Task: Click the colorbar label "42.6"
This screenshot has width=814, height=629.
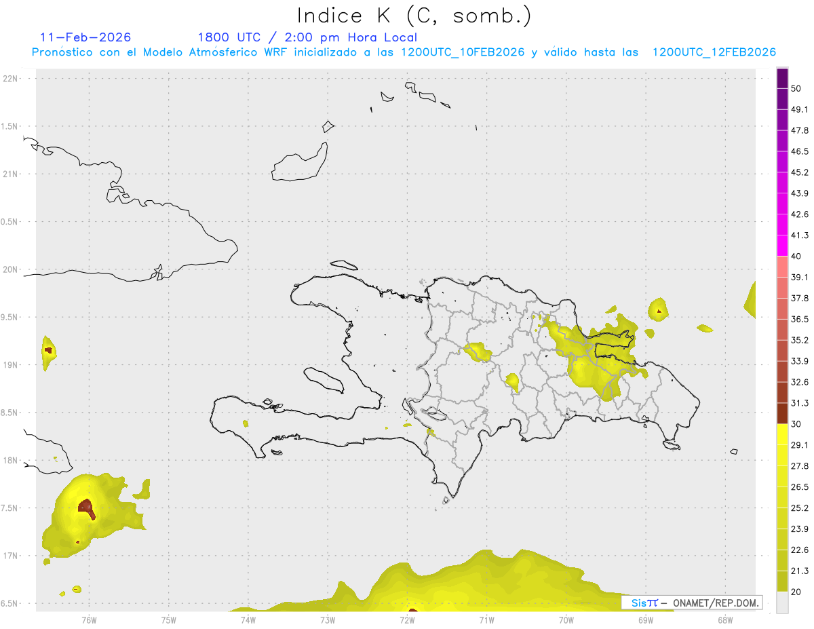Action: 800,215
